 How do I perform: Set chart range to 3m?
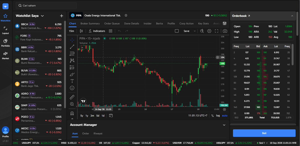click(92, 116)
